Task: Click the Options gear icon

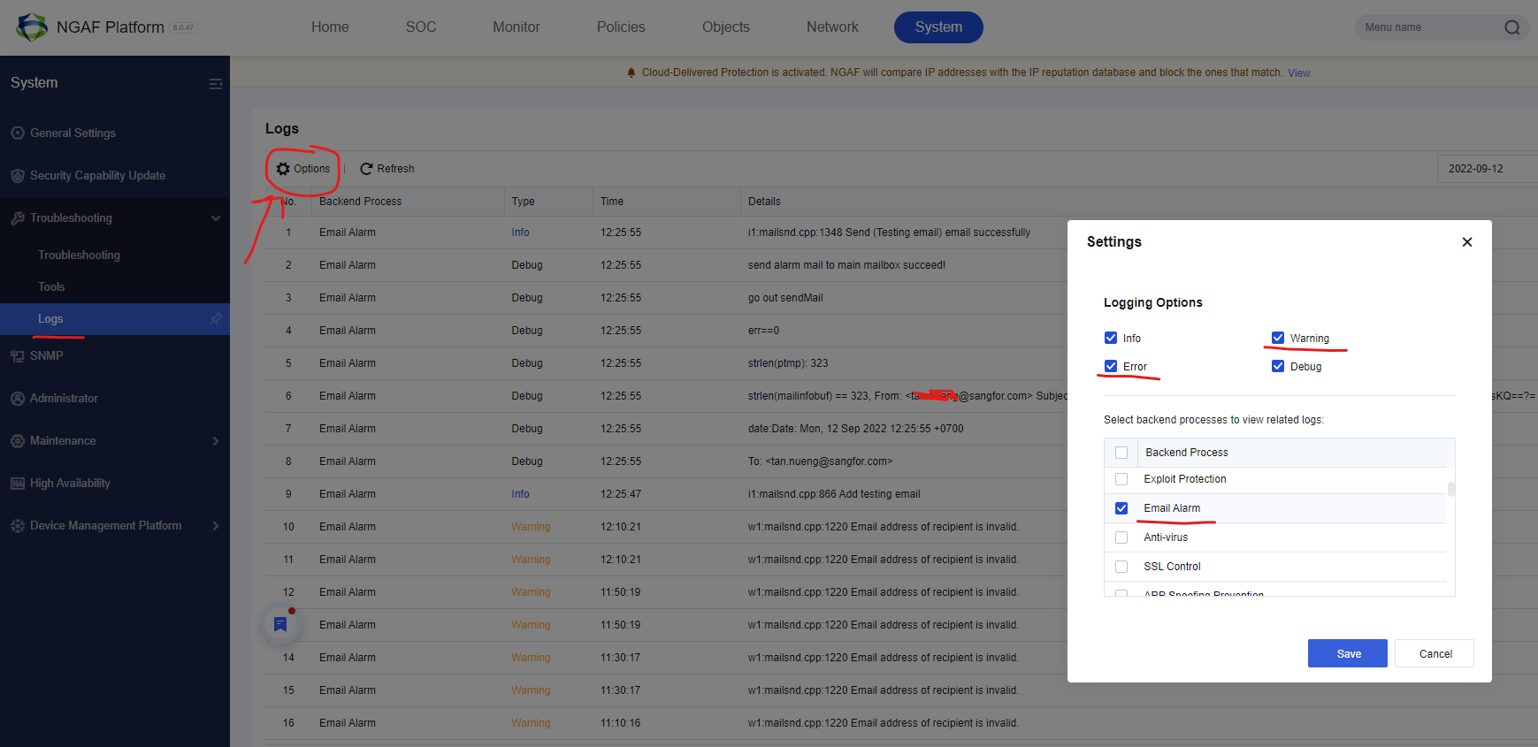Action: coord(283,169)
